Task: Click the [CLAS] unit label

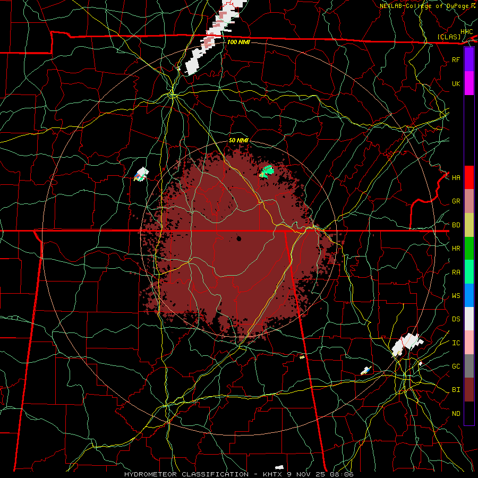Action: coord(449,37)
